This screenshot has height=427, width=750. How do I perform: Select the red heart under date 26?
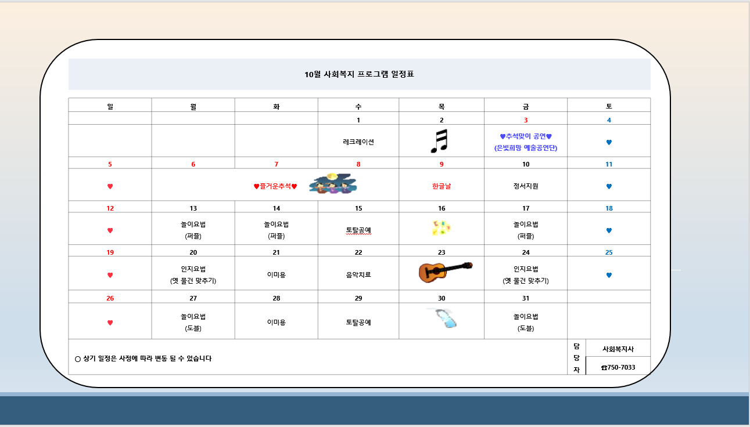(110, 323)
